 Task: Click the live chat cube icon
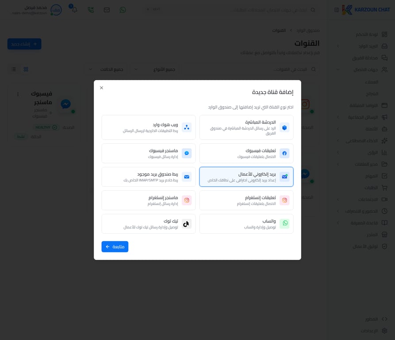284,127
